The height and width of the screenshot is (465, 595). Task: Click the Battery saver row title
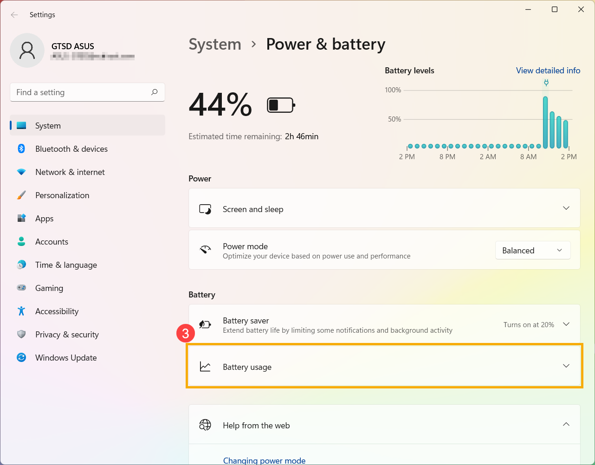[246, 321]
